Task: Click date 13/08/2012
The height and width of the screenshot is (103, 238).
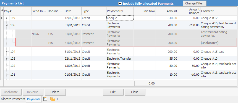Action: tap(73, 66)
